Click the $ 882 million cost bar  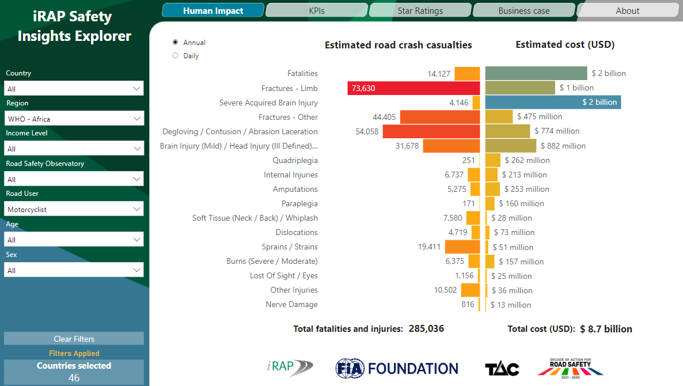[x=510, y=146]
